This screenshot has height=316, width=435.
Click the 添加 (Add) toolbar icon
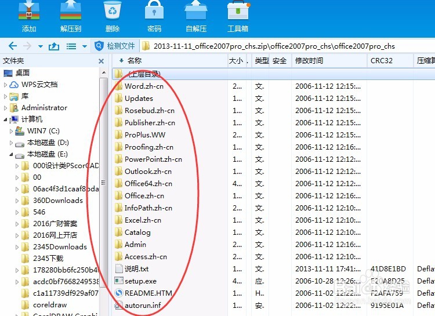(x=29, y=10)
